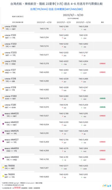Click the red up arrow under TWD 7,027
The width and height of the screenshot is (112, 190).
[x=63, y=134]
